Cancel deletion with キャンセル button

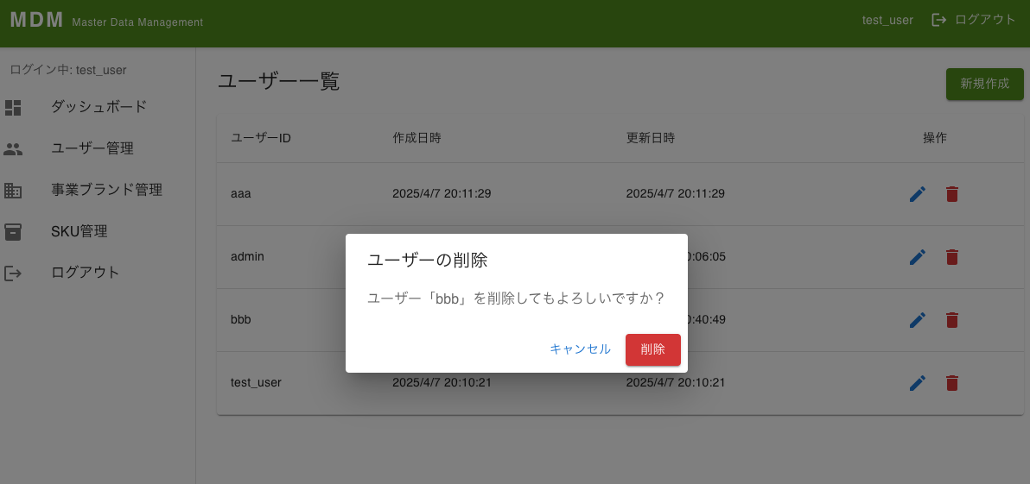click(x=580, y=349)
